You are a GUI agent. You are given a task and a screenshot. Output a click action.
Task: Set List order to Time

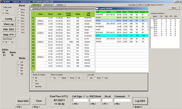coord(103,78)
